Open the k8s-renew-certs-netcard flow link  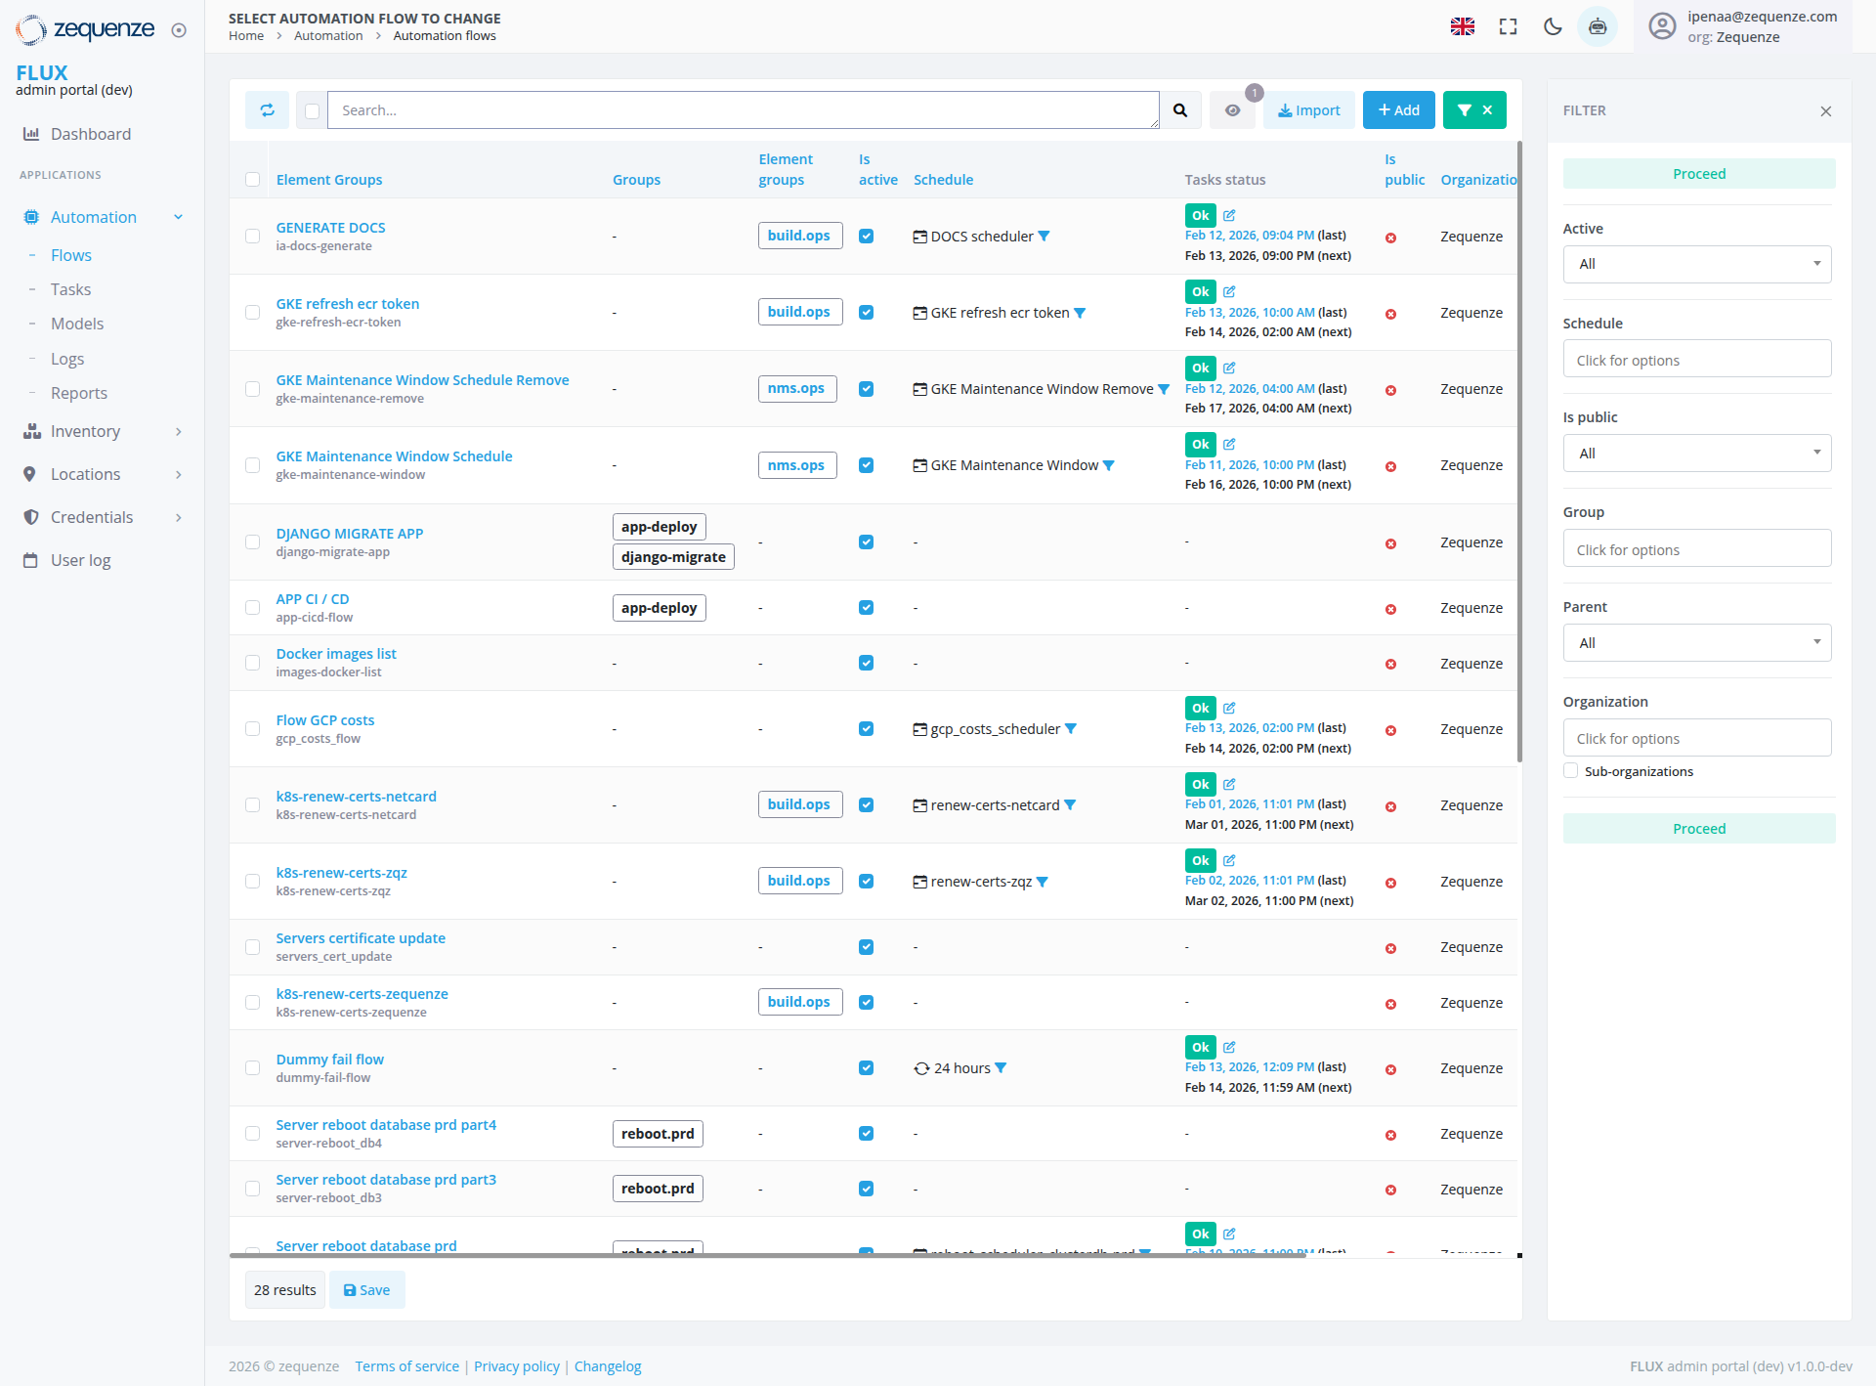356,796
